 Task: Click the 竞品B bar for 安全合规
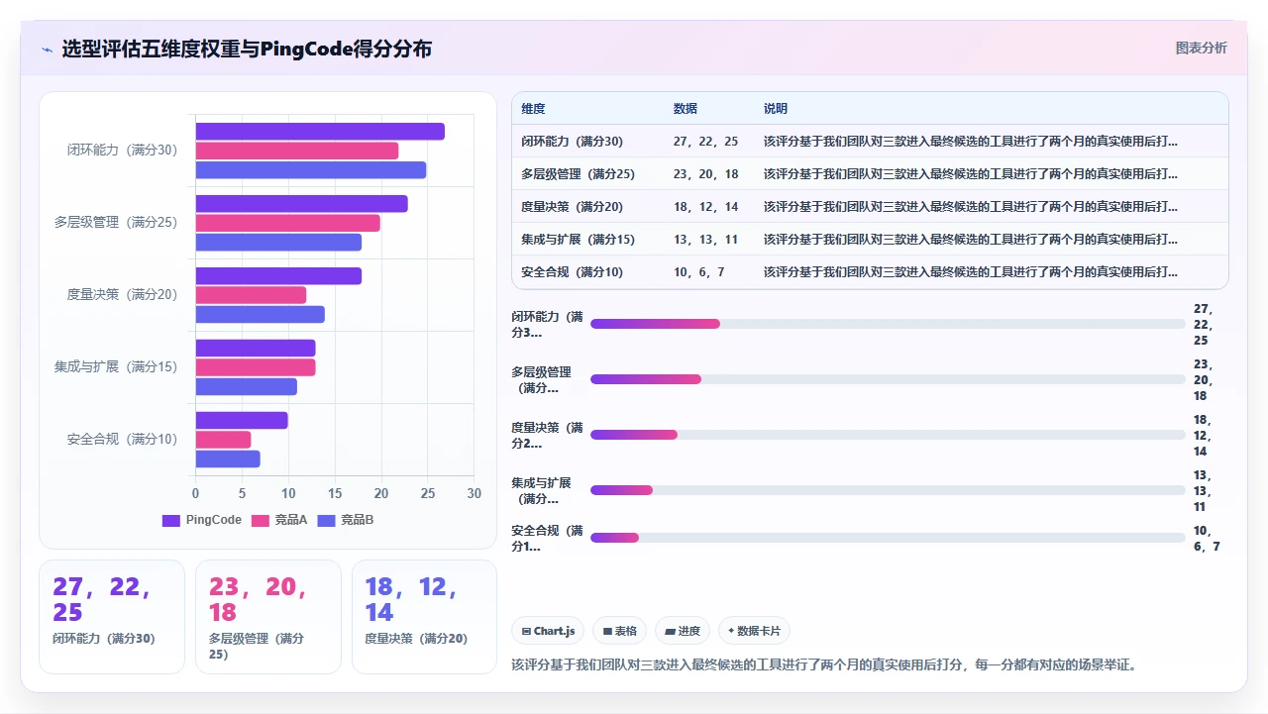pos(228,459)
